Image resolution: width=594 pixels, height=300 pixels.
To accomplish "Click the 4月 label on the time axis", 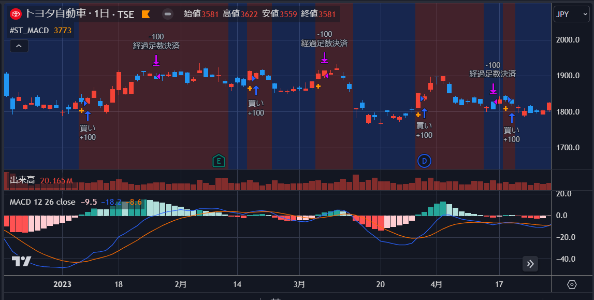I will coord(436,284).
